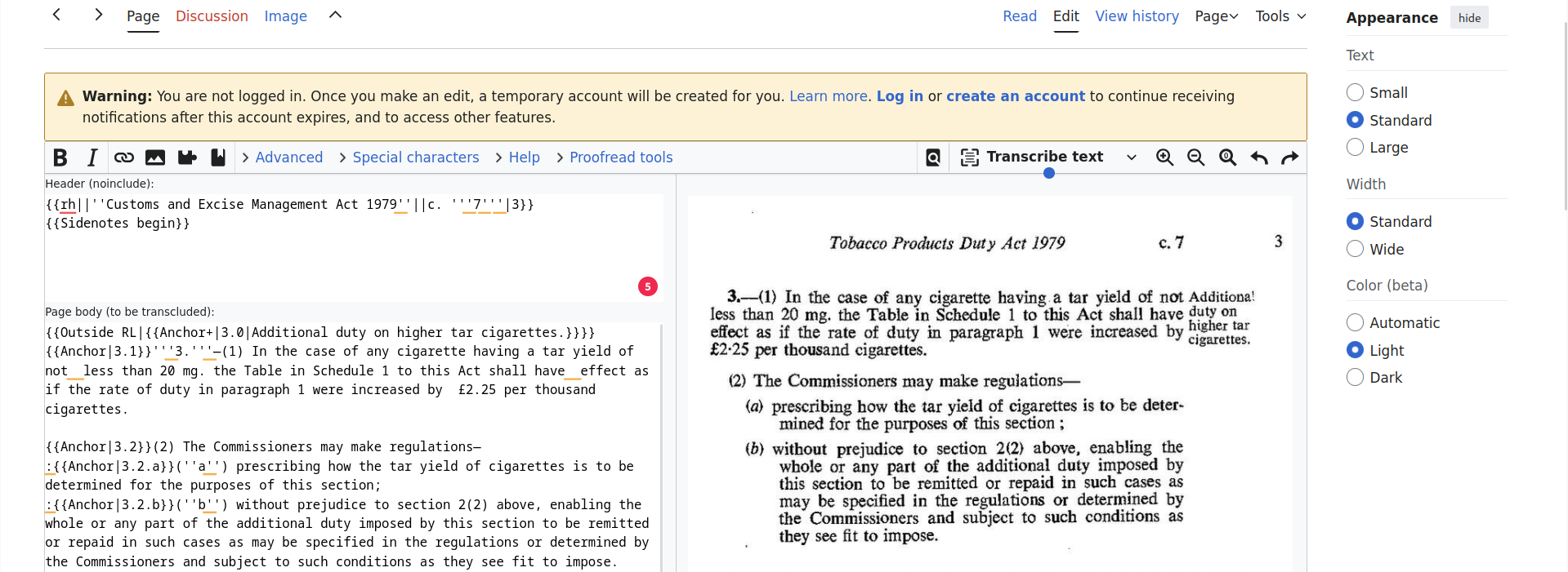1568x572 pixels.
Task: Reset the scan zoom to original size
Action: pyautogui.click(x=1227, y=157)
